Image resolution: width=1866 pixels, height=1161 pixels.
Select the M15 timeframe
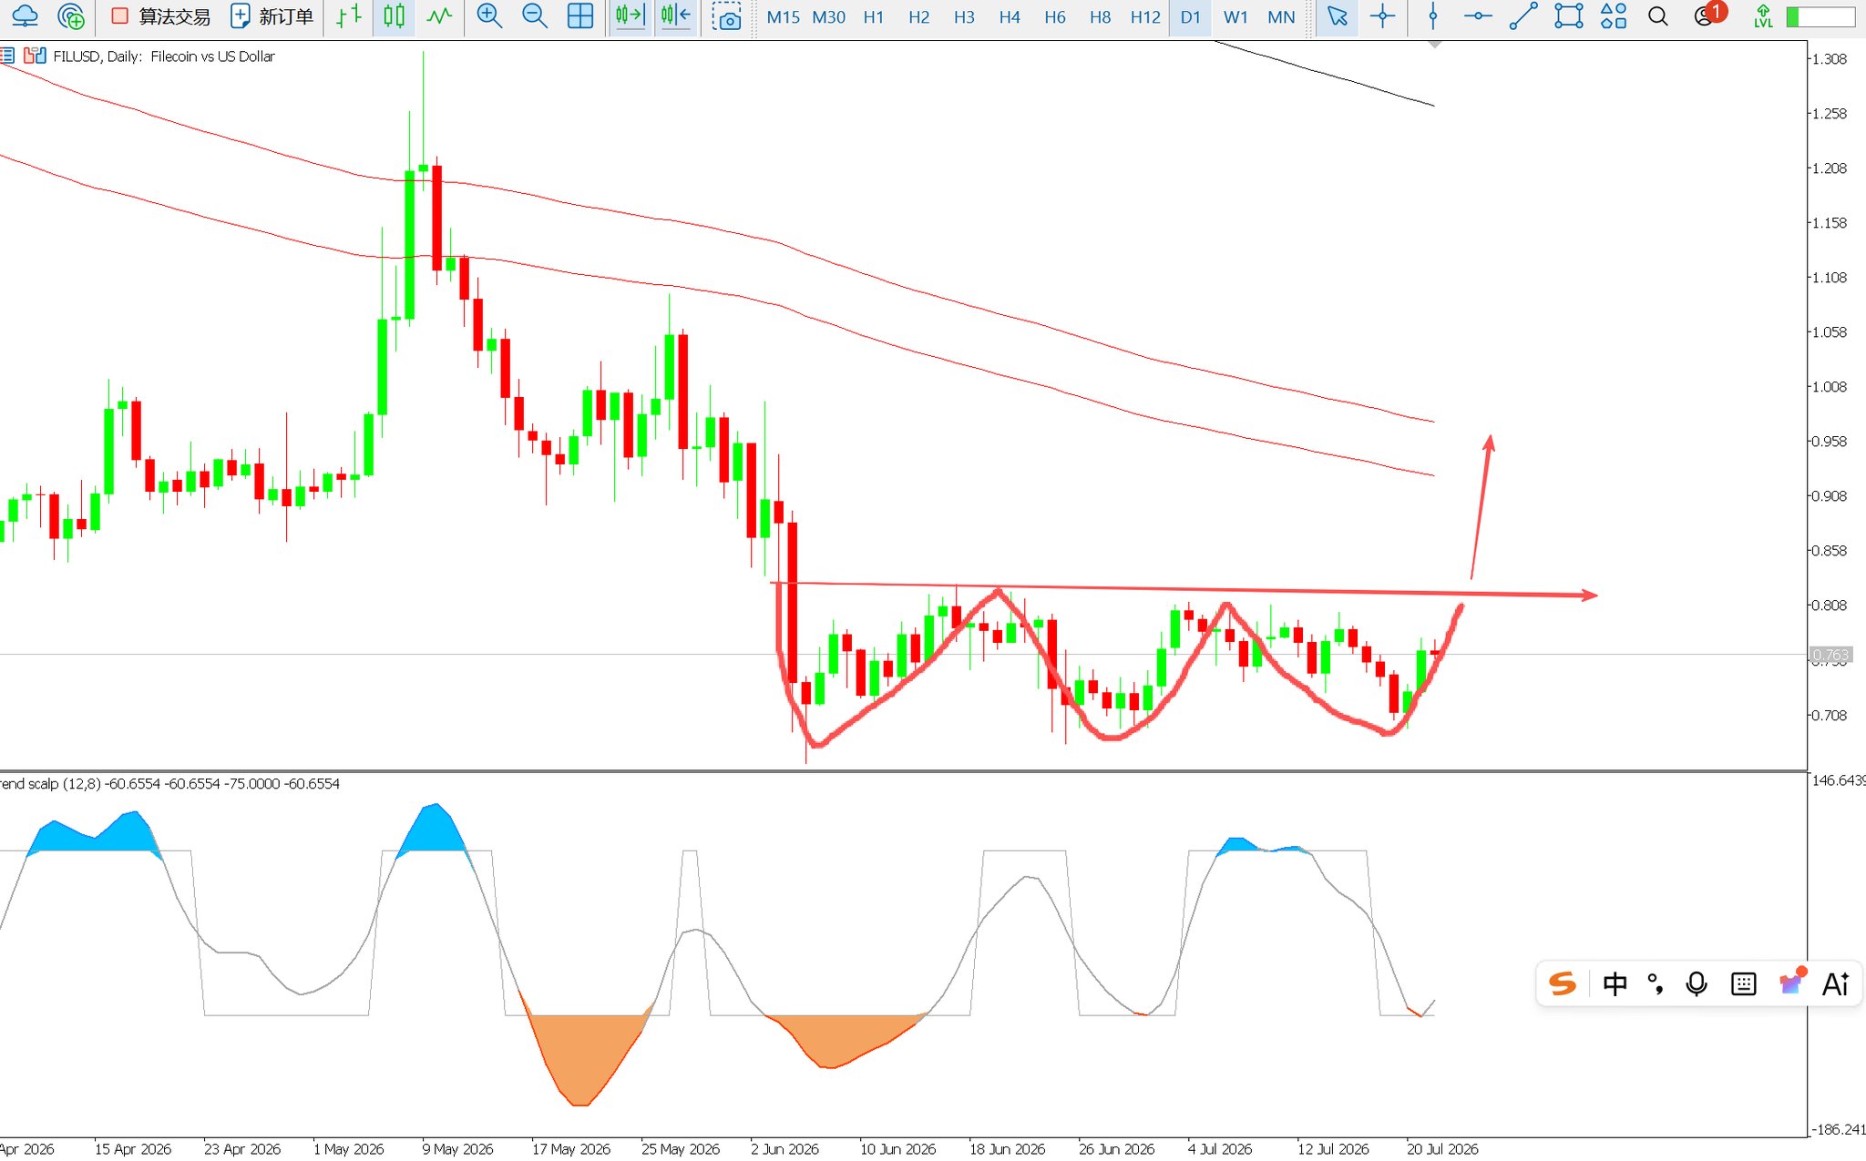click(783, 17)
